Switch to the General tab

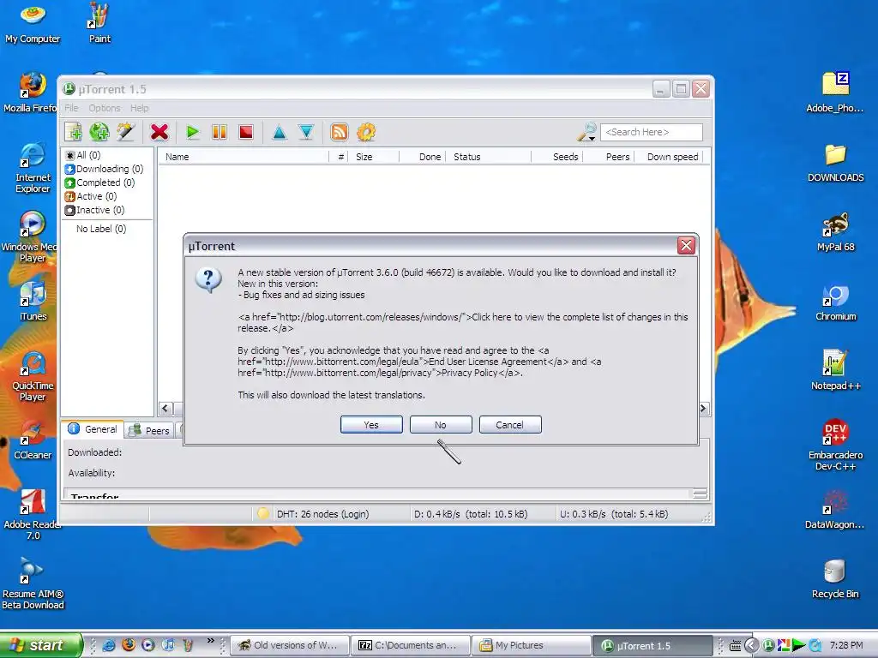point(93,429)
